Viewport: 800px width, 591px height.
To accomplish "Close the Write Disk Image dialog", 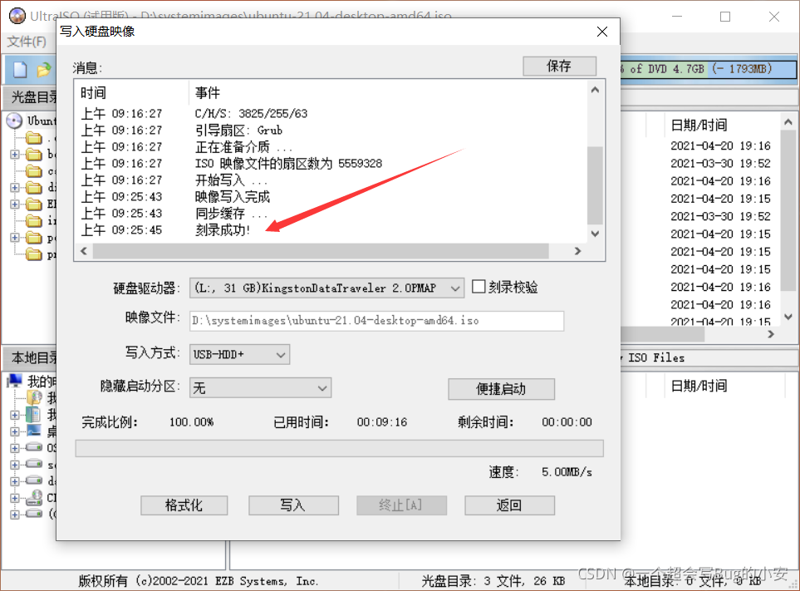I will (602, 32).
